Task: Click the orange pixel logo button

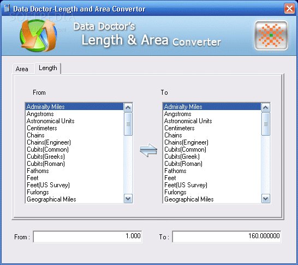Action: coord(271,36)
